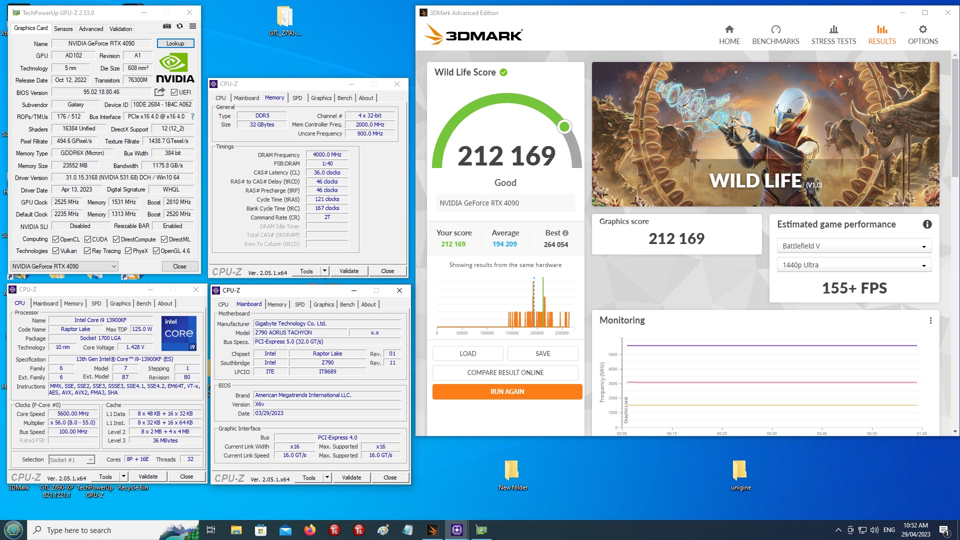Viewport: 960px width, 540px height.
Task: Open 3DMark Stress Tests icon
Action: click(x=833, y=29)
